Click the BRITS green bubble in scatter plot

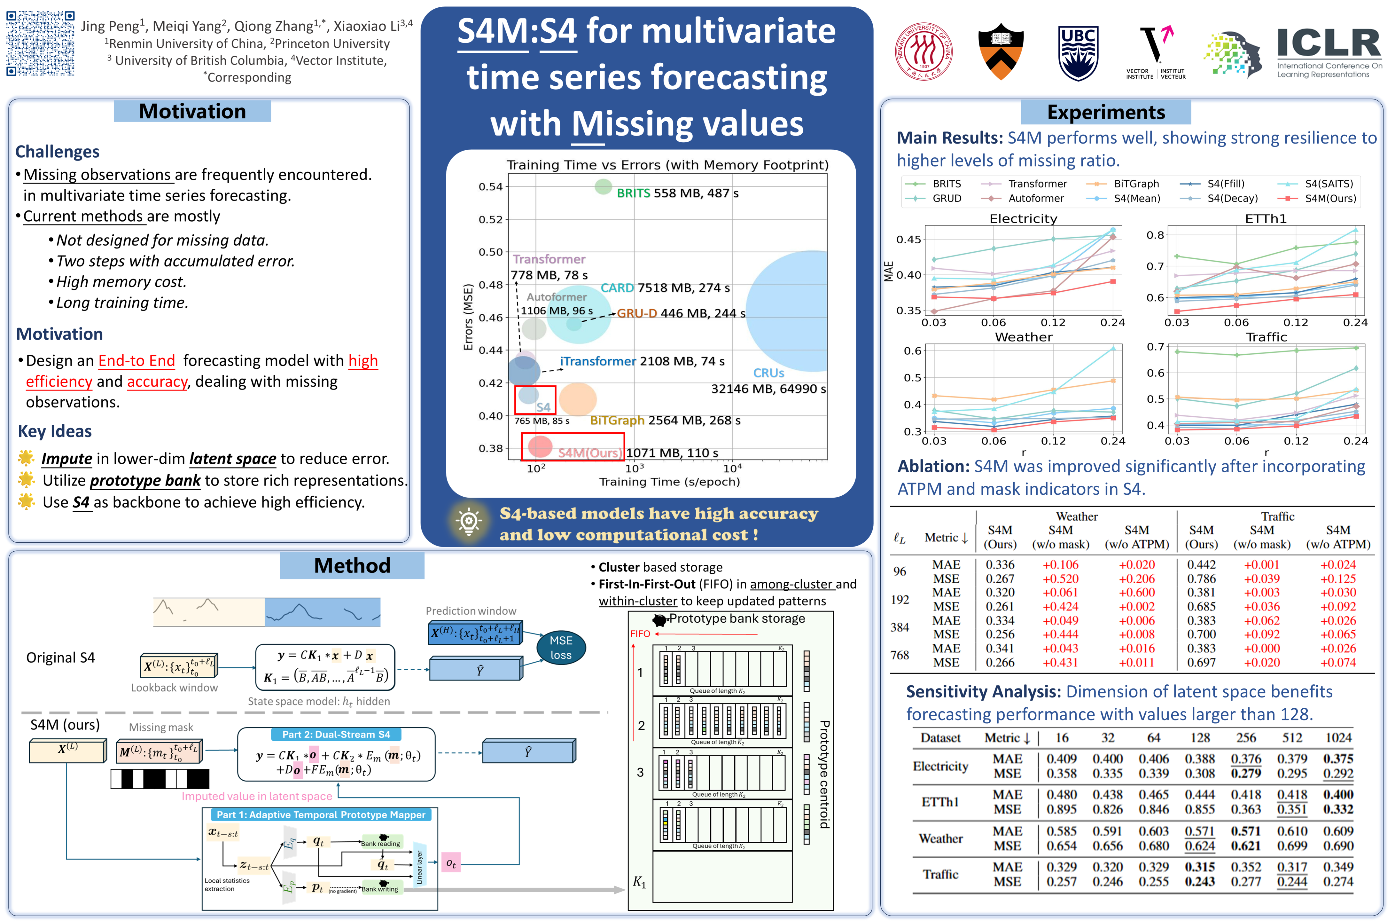click(x=603, y=187)
